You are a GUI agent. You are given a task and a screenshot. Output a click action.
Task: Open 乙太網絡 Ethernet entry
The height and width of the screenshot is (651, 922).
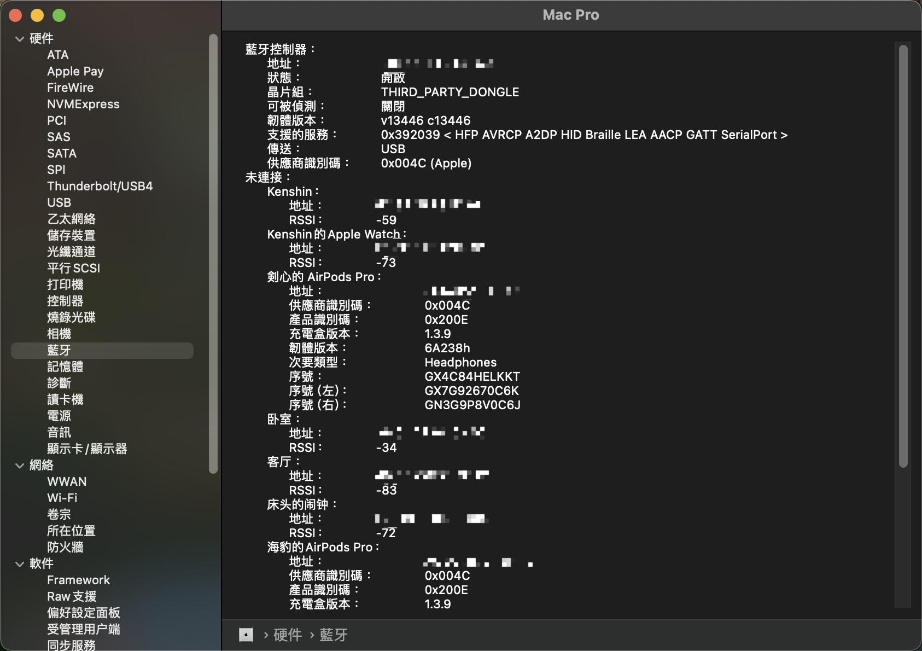71,219
